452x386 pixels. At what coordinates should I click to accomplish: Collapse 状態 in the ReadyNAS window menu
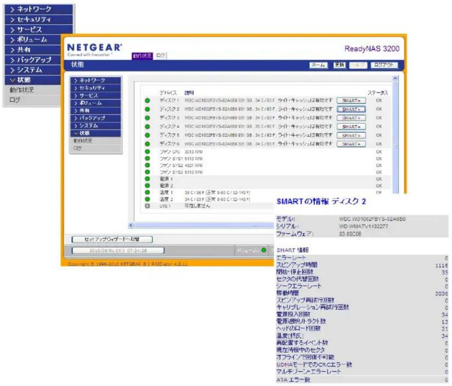pos(96,133)
